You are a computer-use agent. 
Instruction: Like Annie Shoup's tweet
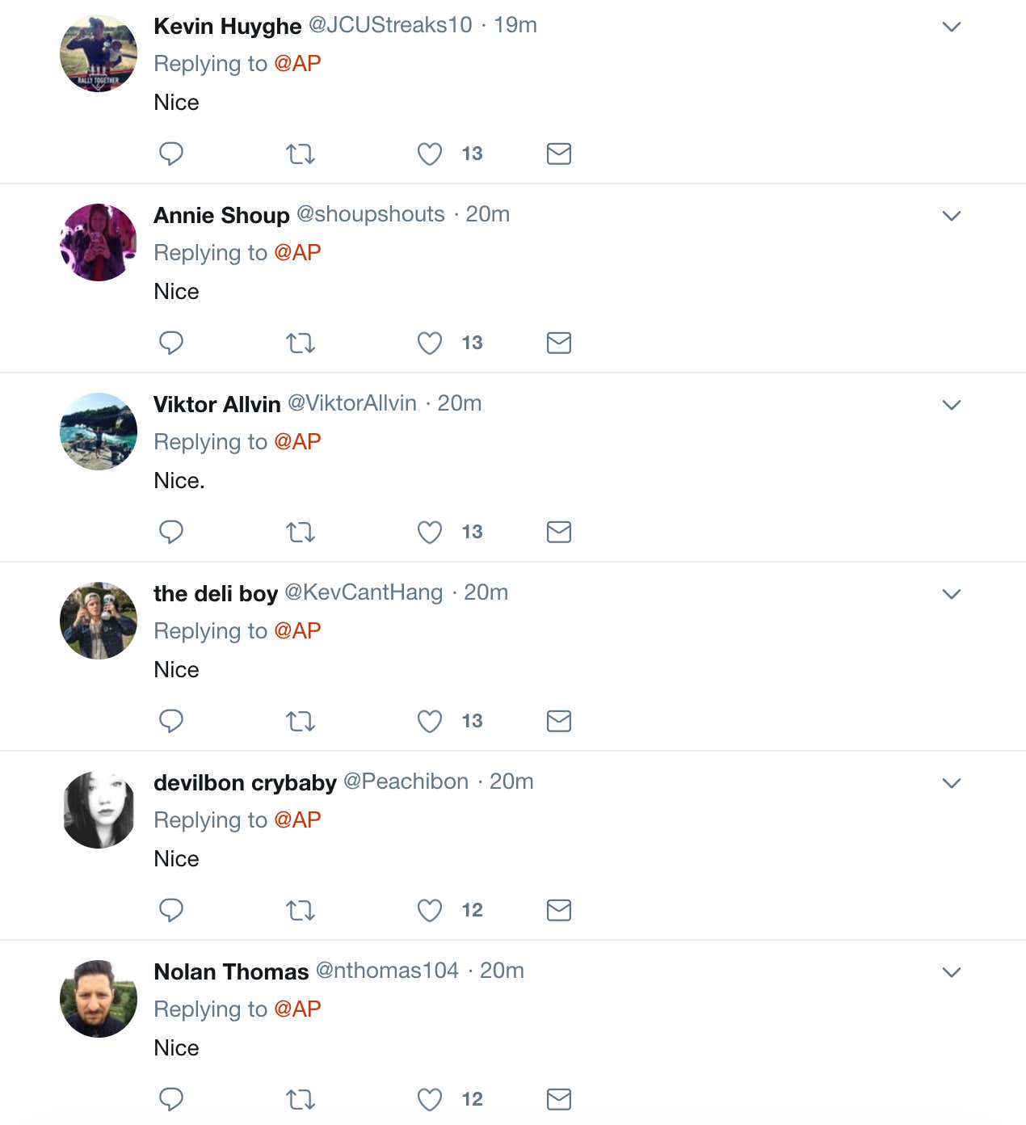point(430,343)
